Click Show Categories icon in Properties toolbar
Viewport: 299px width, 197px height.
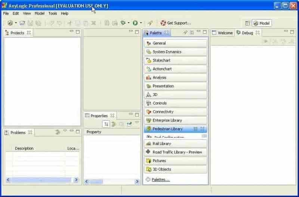pos(106,124)
